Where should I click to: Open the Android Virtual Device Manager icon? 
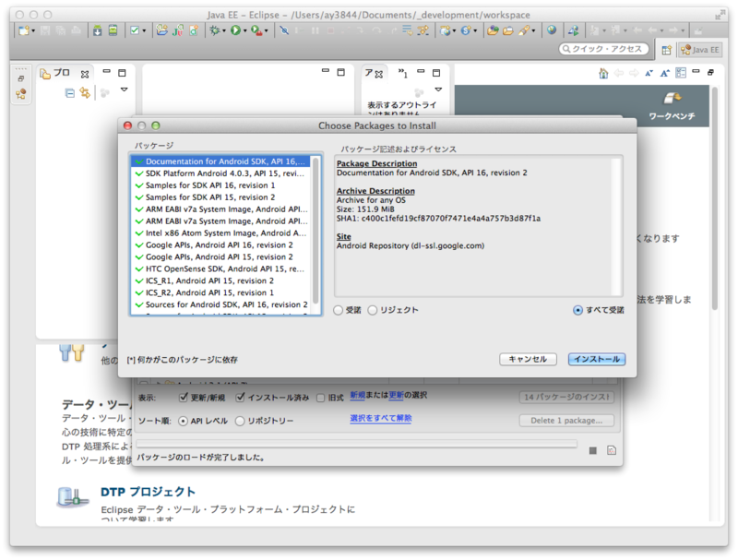tap(114, 30)
